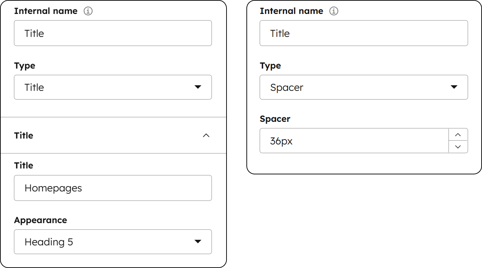Viewport: 482px width, 268px height.
Task: Click the left Internal name field showing Title
Action: coord(113,33)
